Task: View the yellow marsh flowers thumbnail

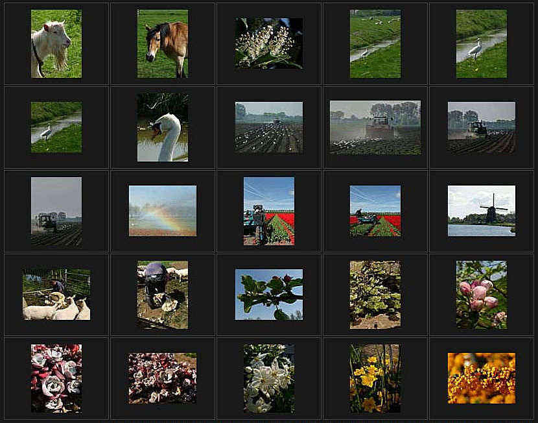Action: coord(375,378)
